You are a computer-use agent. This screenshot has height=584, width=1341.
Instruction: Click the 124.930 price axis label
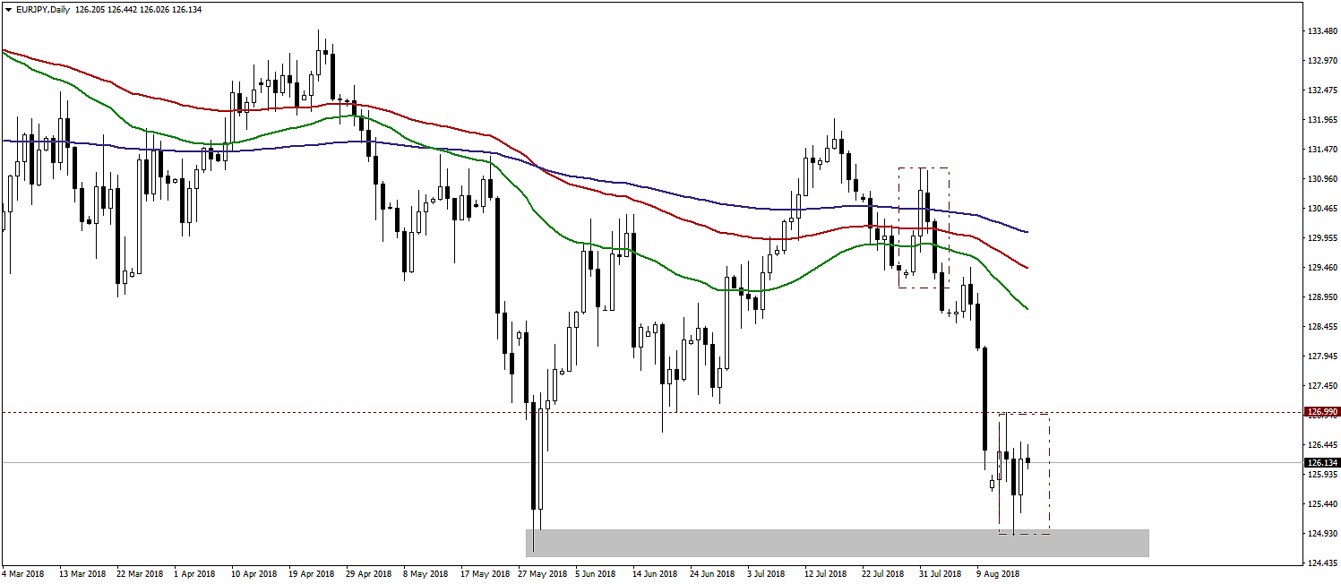click(x=1322, y=534)
